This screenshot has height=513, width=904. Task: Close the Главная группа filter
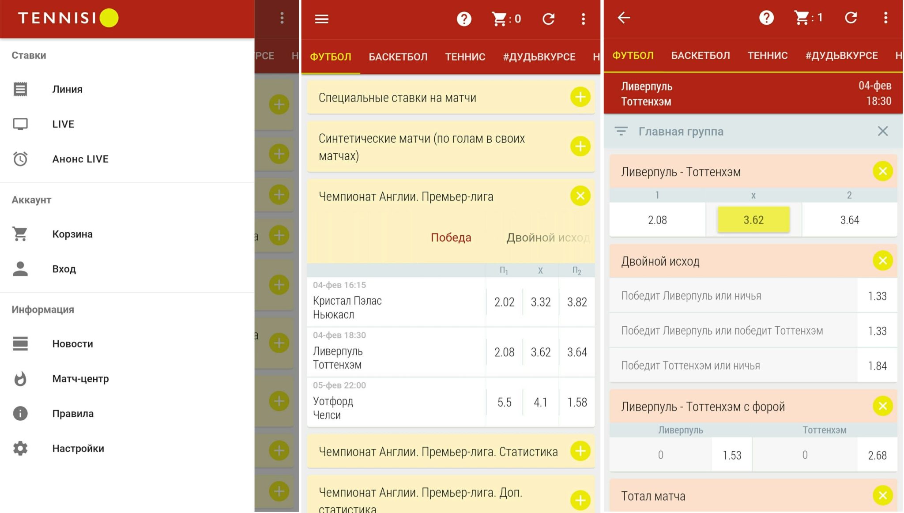(882, 131)
